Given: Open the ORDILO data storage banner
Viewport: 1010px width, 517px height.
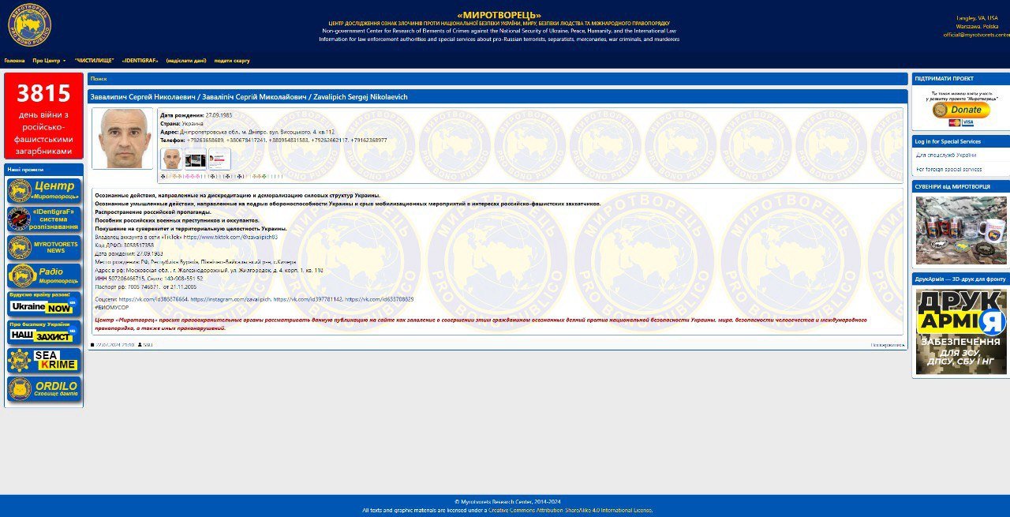Looking at the screenshot, I should coord(44,389).
